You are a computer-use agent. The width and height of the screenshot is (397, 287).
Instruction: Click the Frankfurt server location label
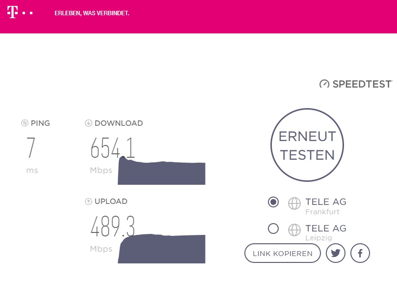(322, 212)
